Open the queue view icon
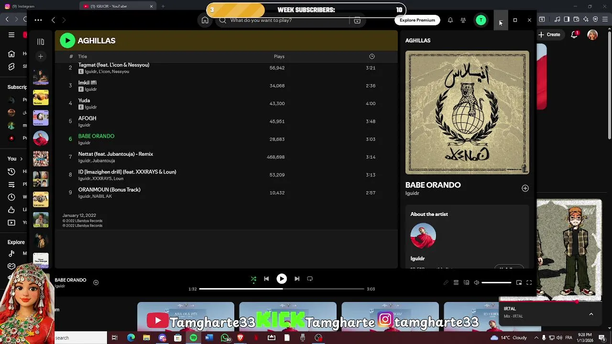 [x=456, y=282]
